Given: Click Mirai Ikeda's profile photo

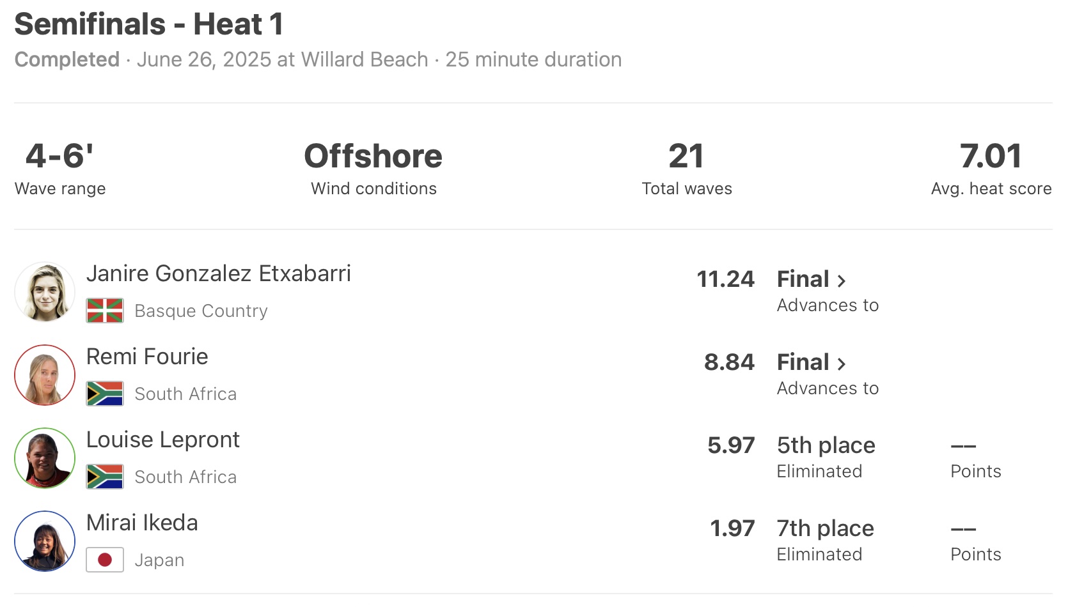Looking at the screenshot, I should tap(45, 541).
